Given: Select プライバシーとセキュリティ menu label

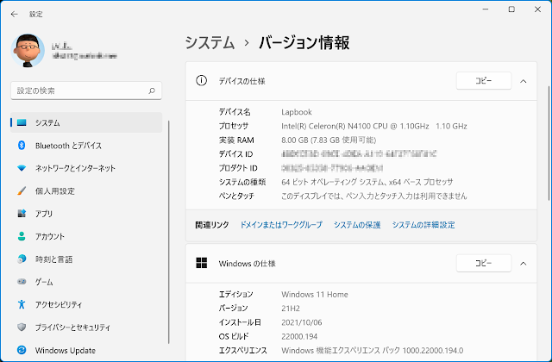Looking at the screenshot, I should 72,328.
